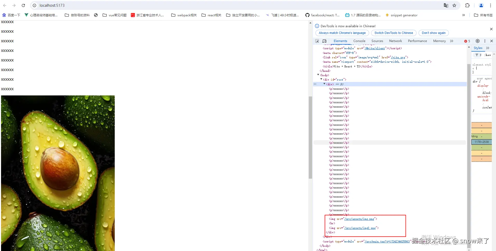Follow the /vite.svg href link
Image resolution: width=496 pixels, height=251 pixels.
(398, 57)
